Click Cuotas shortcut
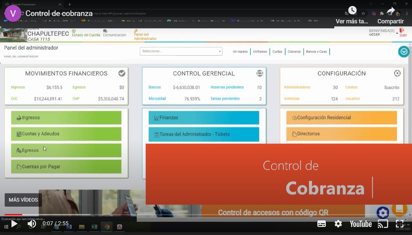412x235 pixels. click(x=277, y=52)
